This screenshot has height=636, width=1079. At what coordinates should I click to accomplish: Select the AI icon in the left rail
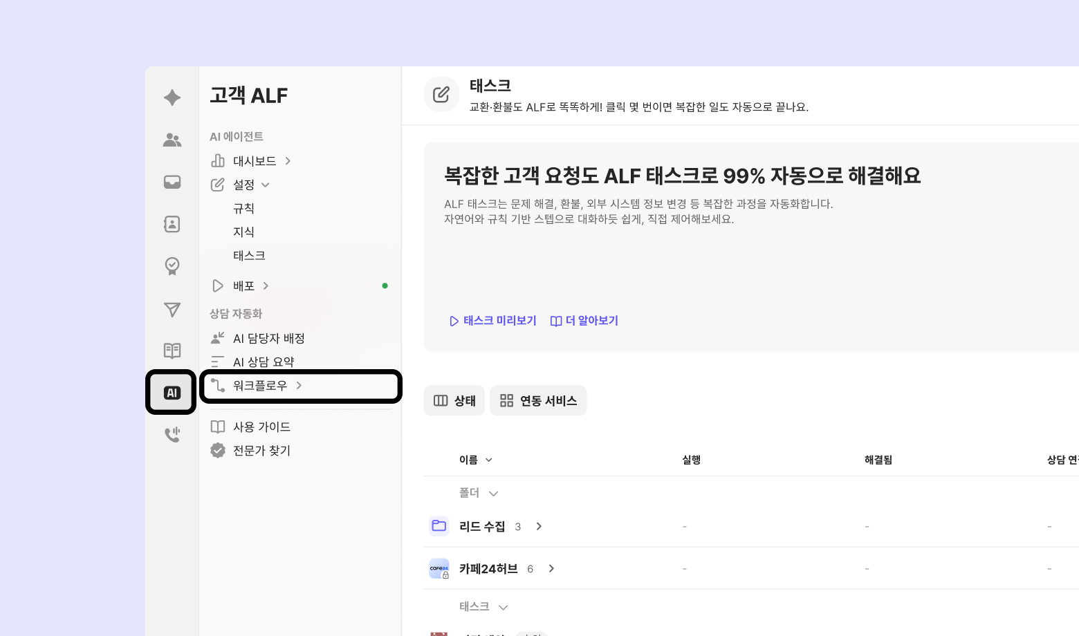172,393
